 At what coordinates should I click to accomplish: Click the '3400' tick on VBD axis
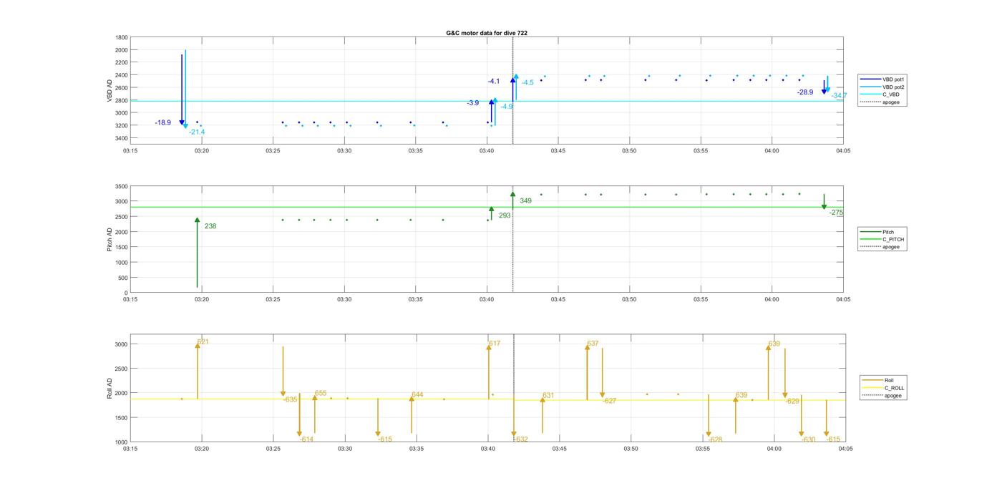(122, 138)
